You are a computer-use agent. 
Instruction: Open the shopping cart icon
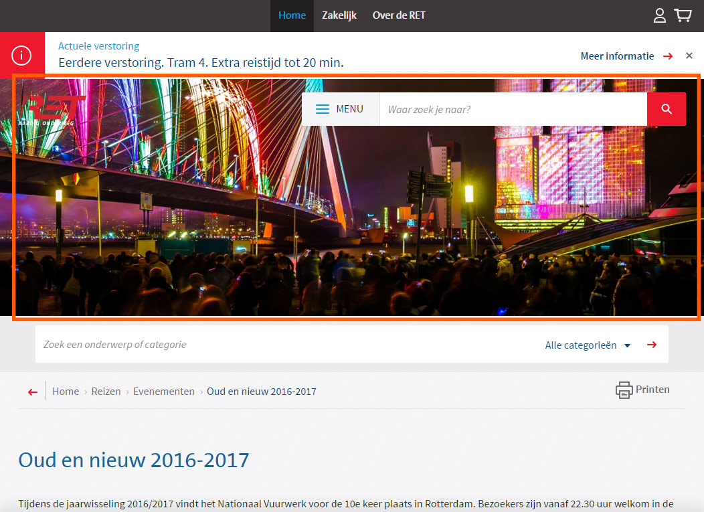tap(683, 15)
